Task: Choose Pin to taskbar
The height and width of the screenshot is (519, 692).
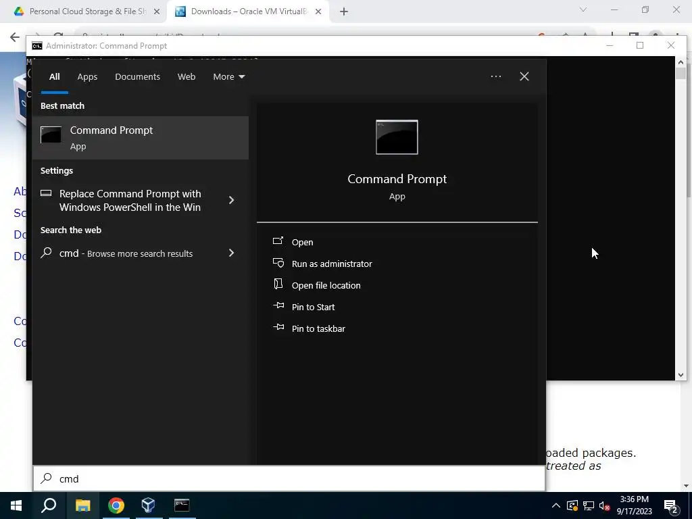Action: point(318,329)
